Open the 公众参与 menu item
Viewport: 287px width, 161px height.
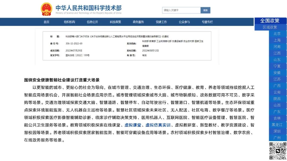pos(184,22)
